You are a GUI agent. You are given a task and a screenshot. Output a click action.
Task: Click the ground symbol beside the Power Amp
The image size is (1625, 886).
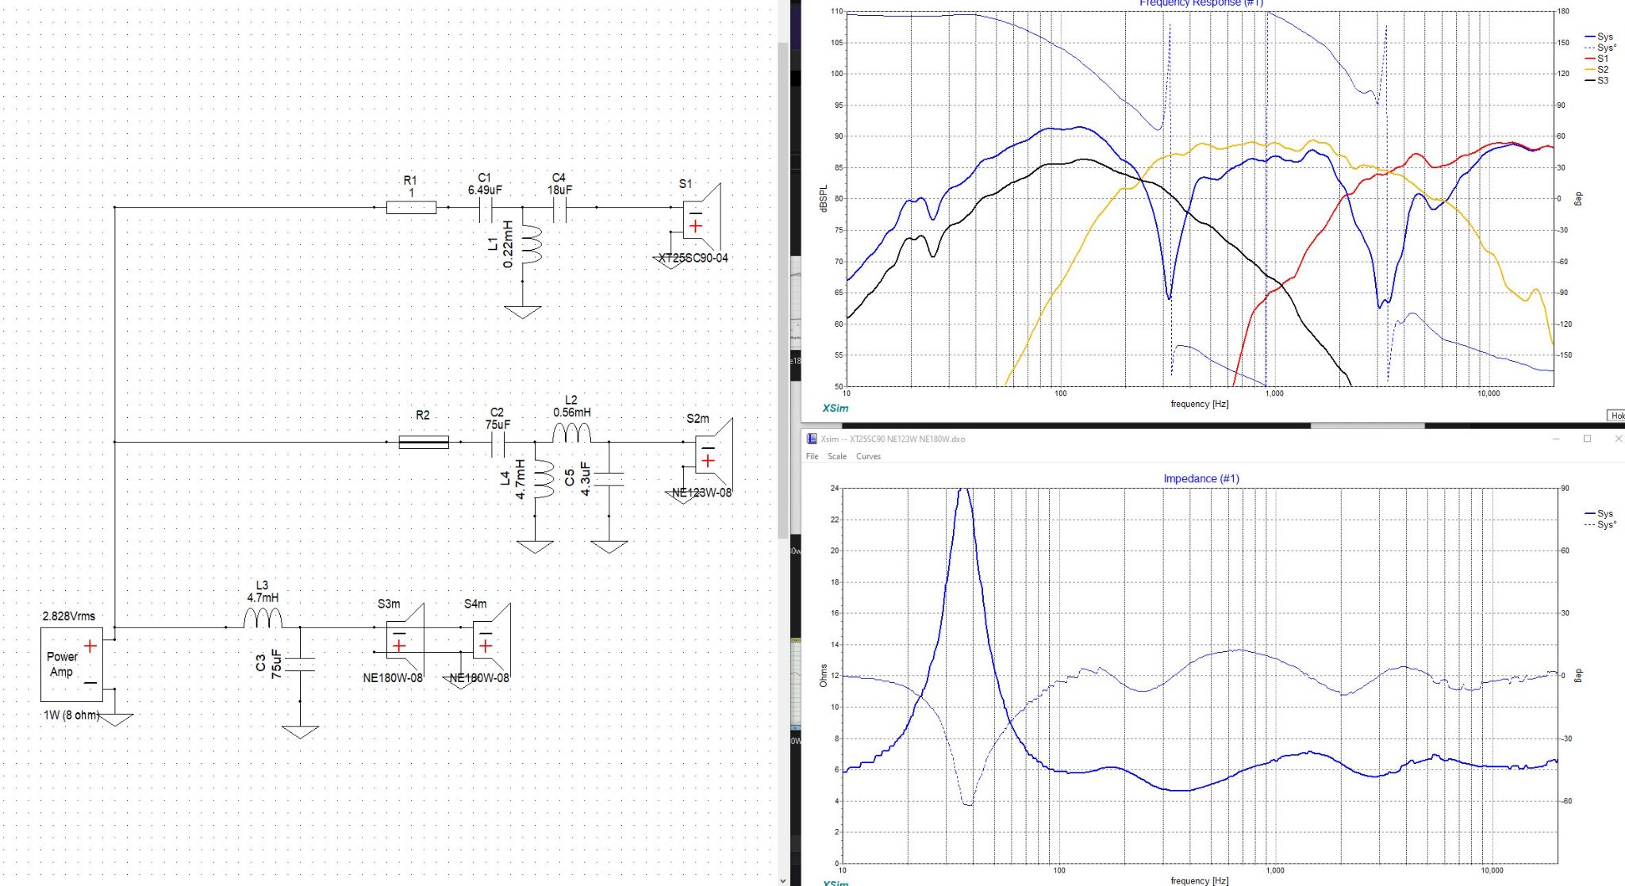click(x=115, y=719)
